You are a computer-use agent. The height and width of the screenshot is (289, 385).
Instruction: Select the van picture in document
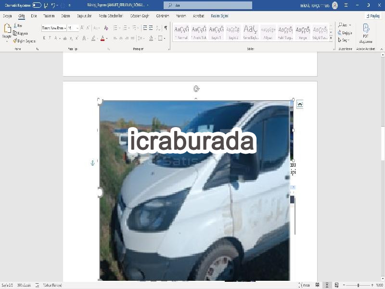point(195,190)
